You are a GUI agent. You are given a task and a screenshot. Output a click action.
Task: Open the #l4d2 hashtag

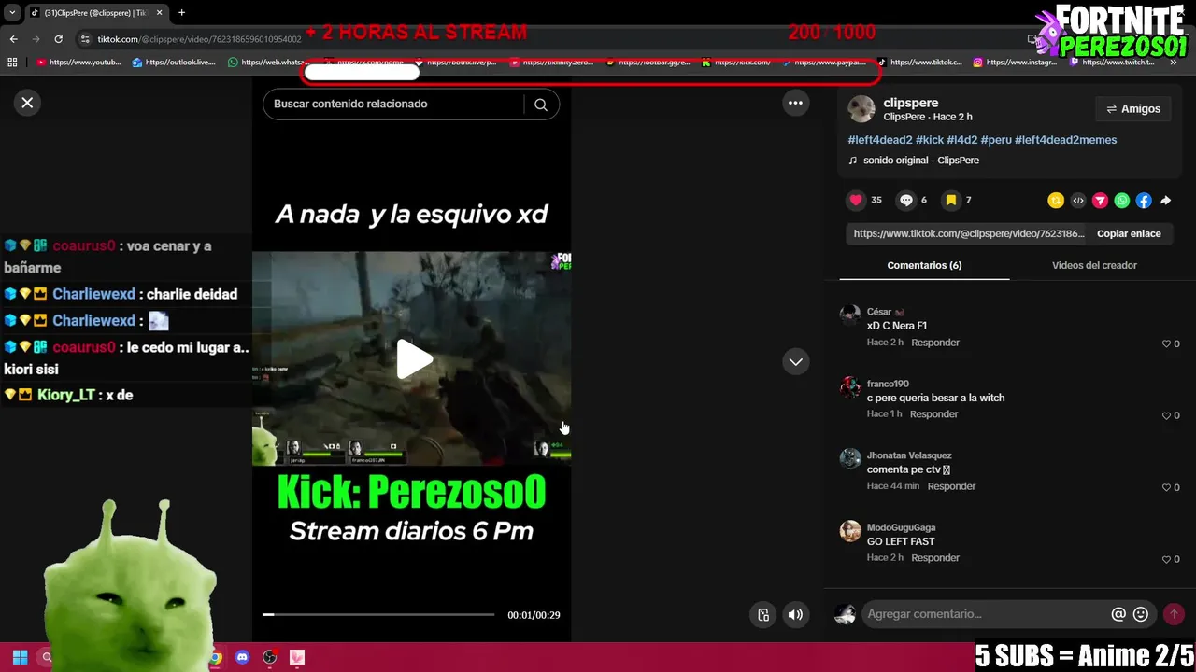pos(961,140)
